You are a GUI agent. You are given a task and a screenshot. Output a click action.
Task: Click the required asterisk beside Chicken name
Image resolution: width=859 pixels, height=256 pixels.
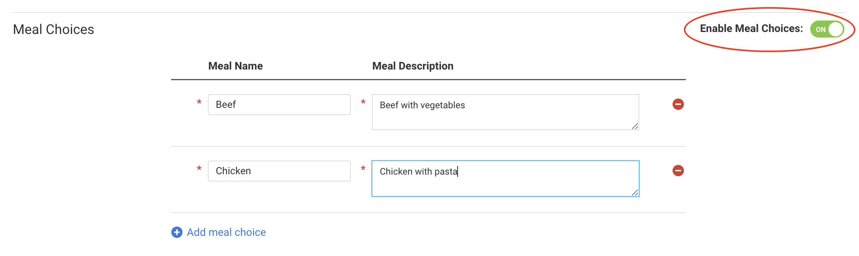click(x=199, y=169)
